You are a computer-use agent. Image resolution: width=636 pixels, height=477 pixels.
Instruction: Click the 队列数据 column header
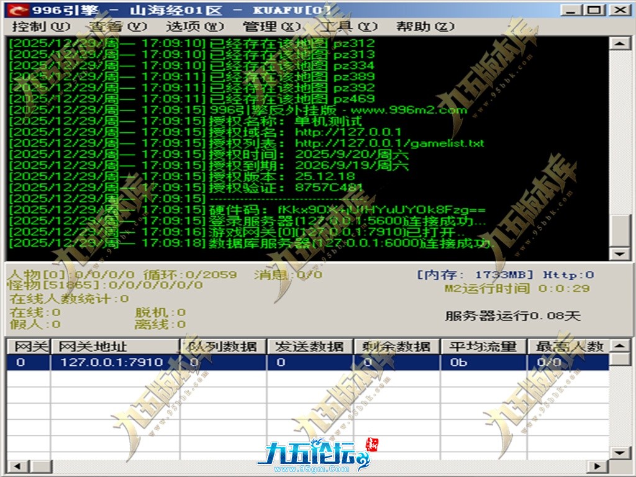tap(223, 347)
